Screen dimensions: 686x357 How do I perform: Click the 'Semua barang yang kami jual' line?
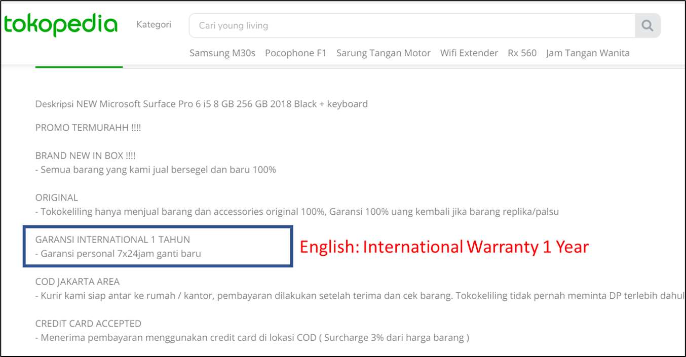point(156,170)
